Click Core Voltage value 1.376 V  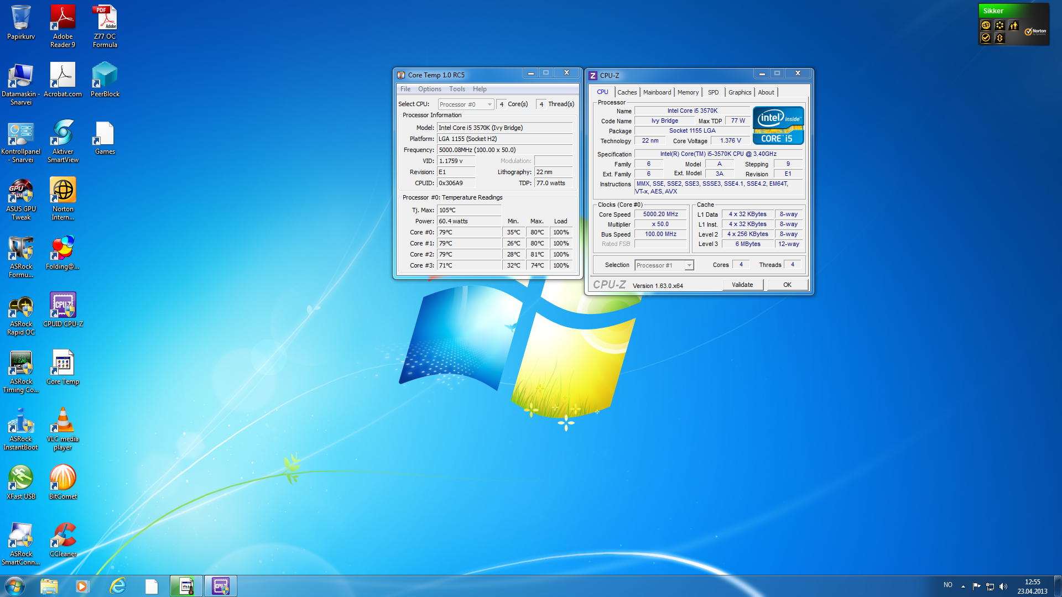tap(730, 141)
